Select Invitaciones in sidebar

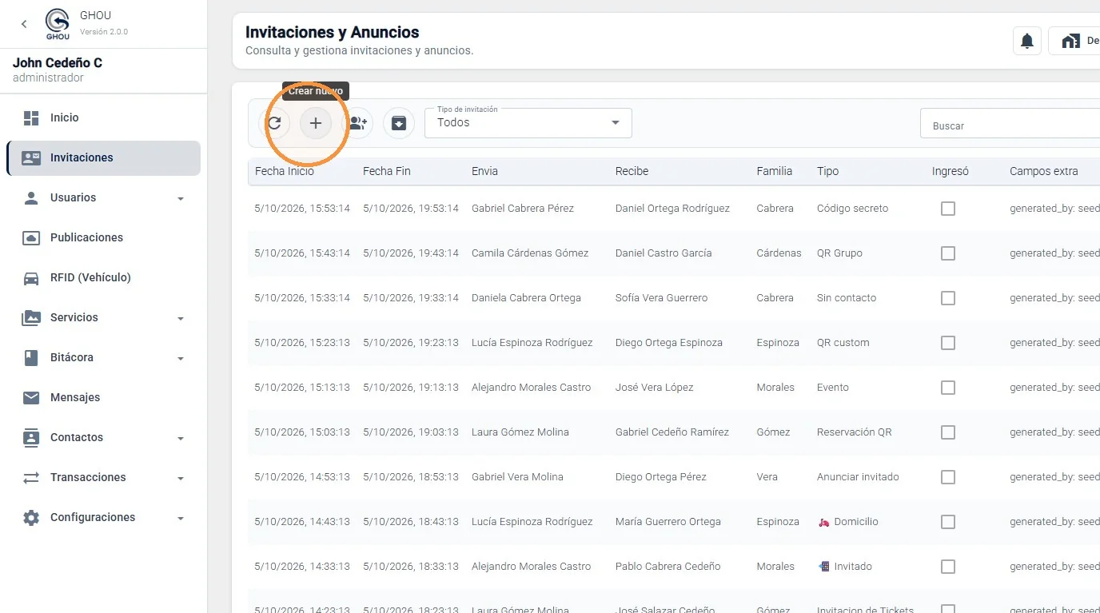(103, 157)
